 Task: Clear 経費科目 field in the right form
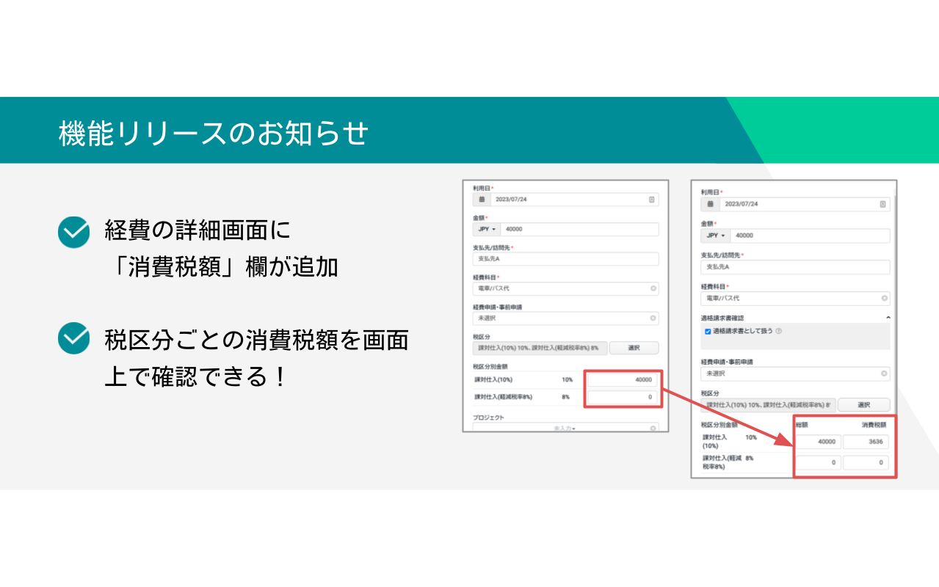click(x=884, y=299)
